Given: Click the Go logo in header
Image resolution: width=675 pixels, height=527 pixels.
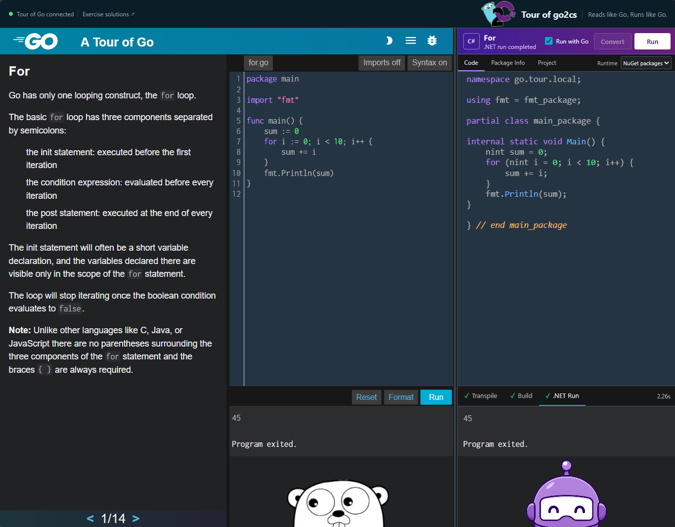Looking at the screenshot, I should (x=36, y=42).
